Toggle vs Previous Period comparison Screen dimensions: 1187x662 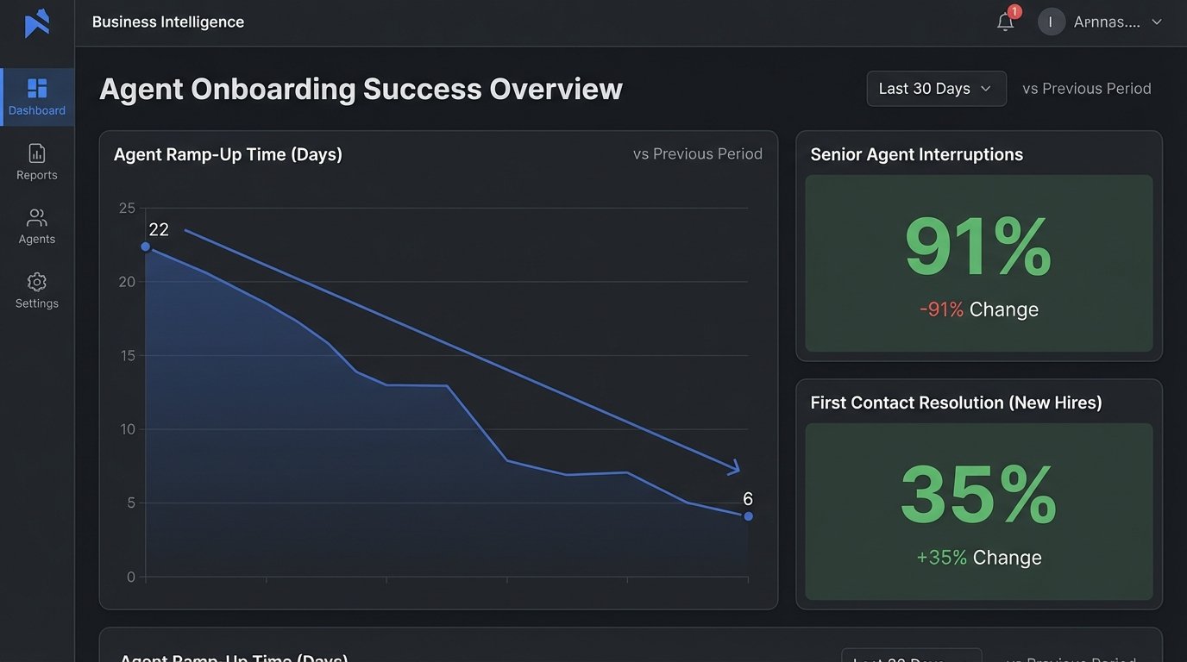click(1086, 88)
